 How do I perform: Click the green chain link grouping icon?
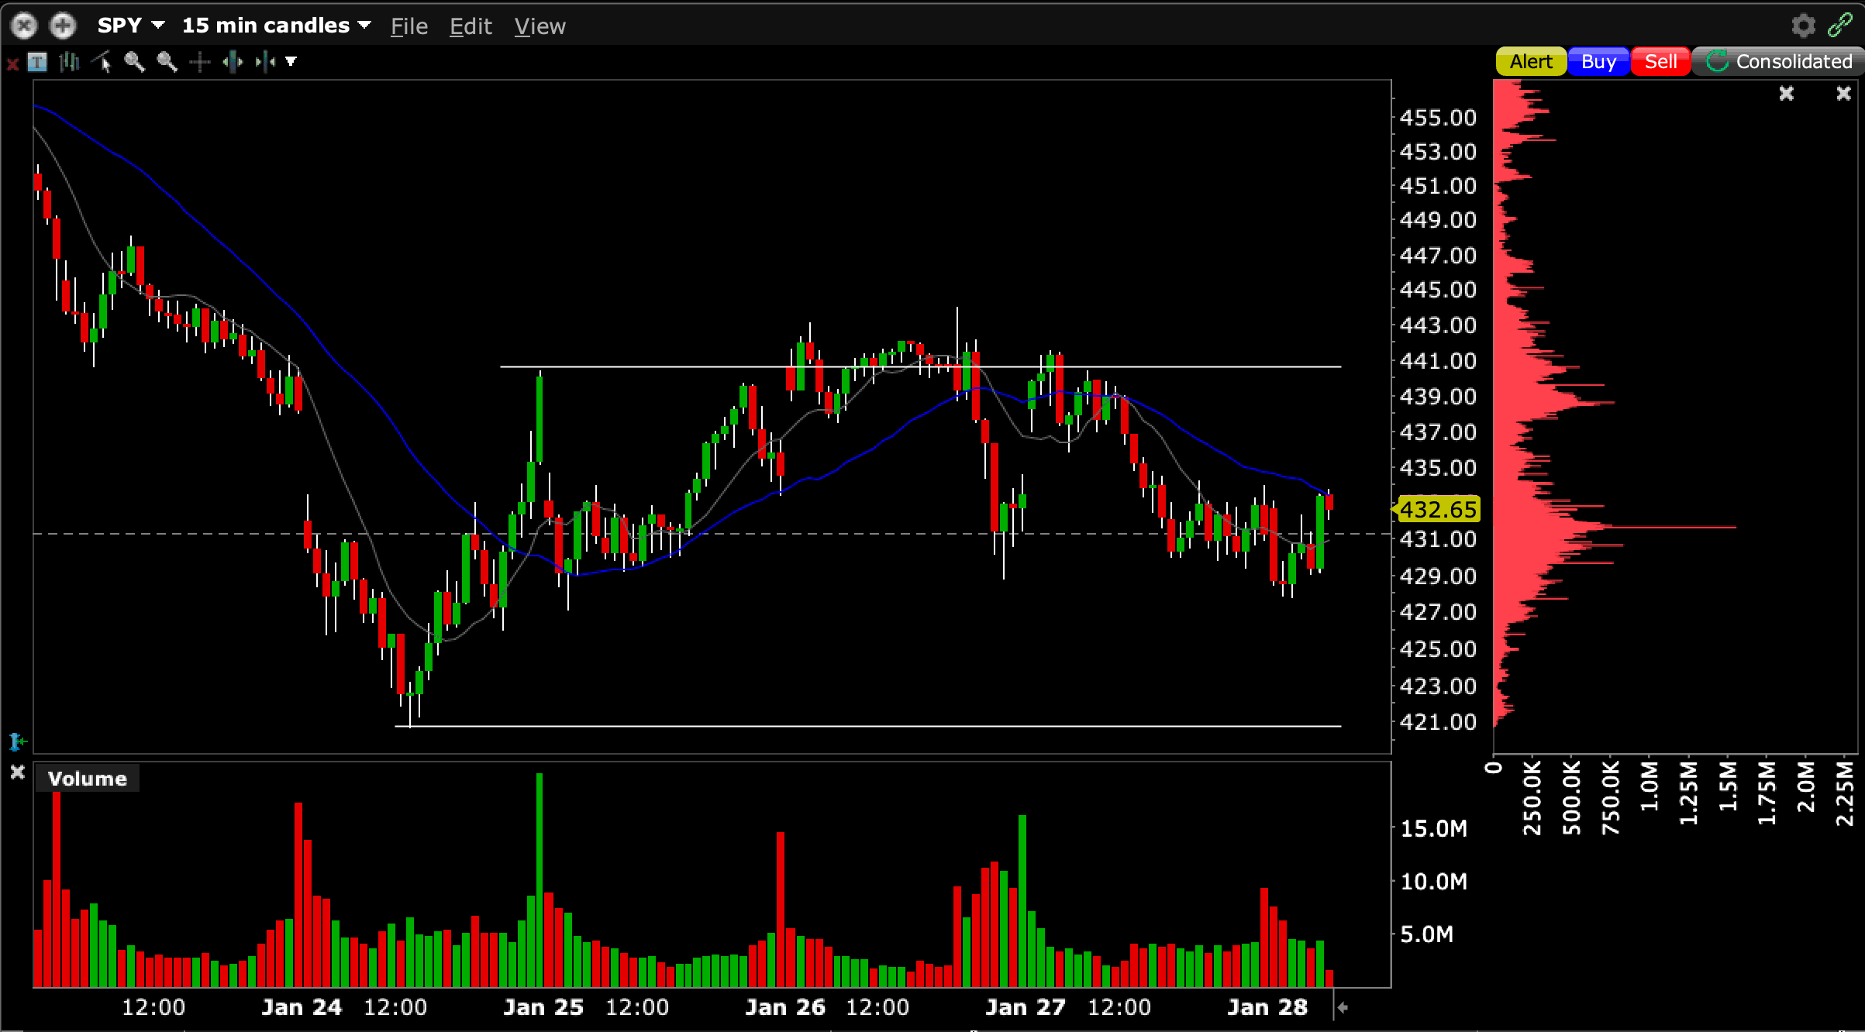[1839, 26]
